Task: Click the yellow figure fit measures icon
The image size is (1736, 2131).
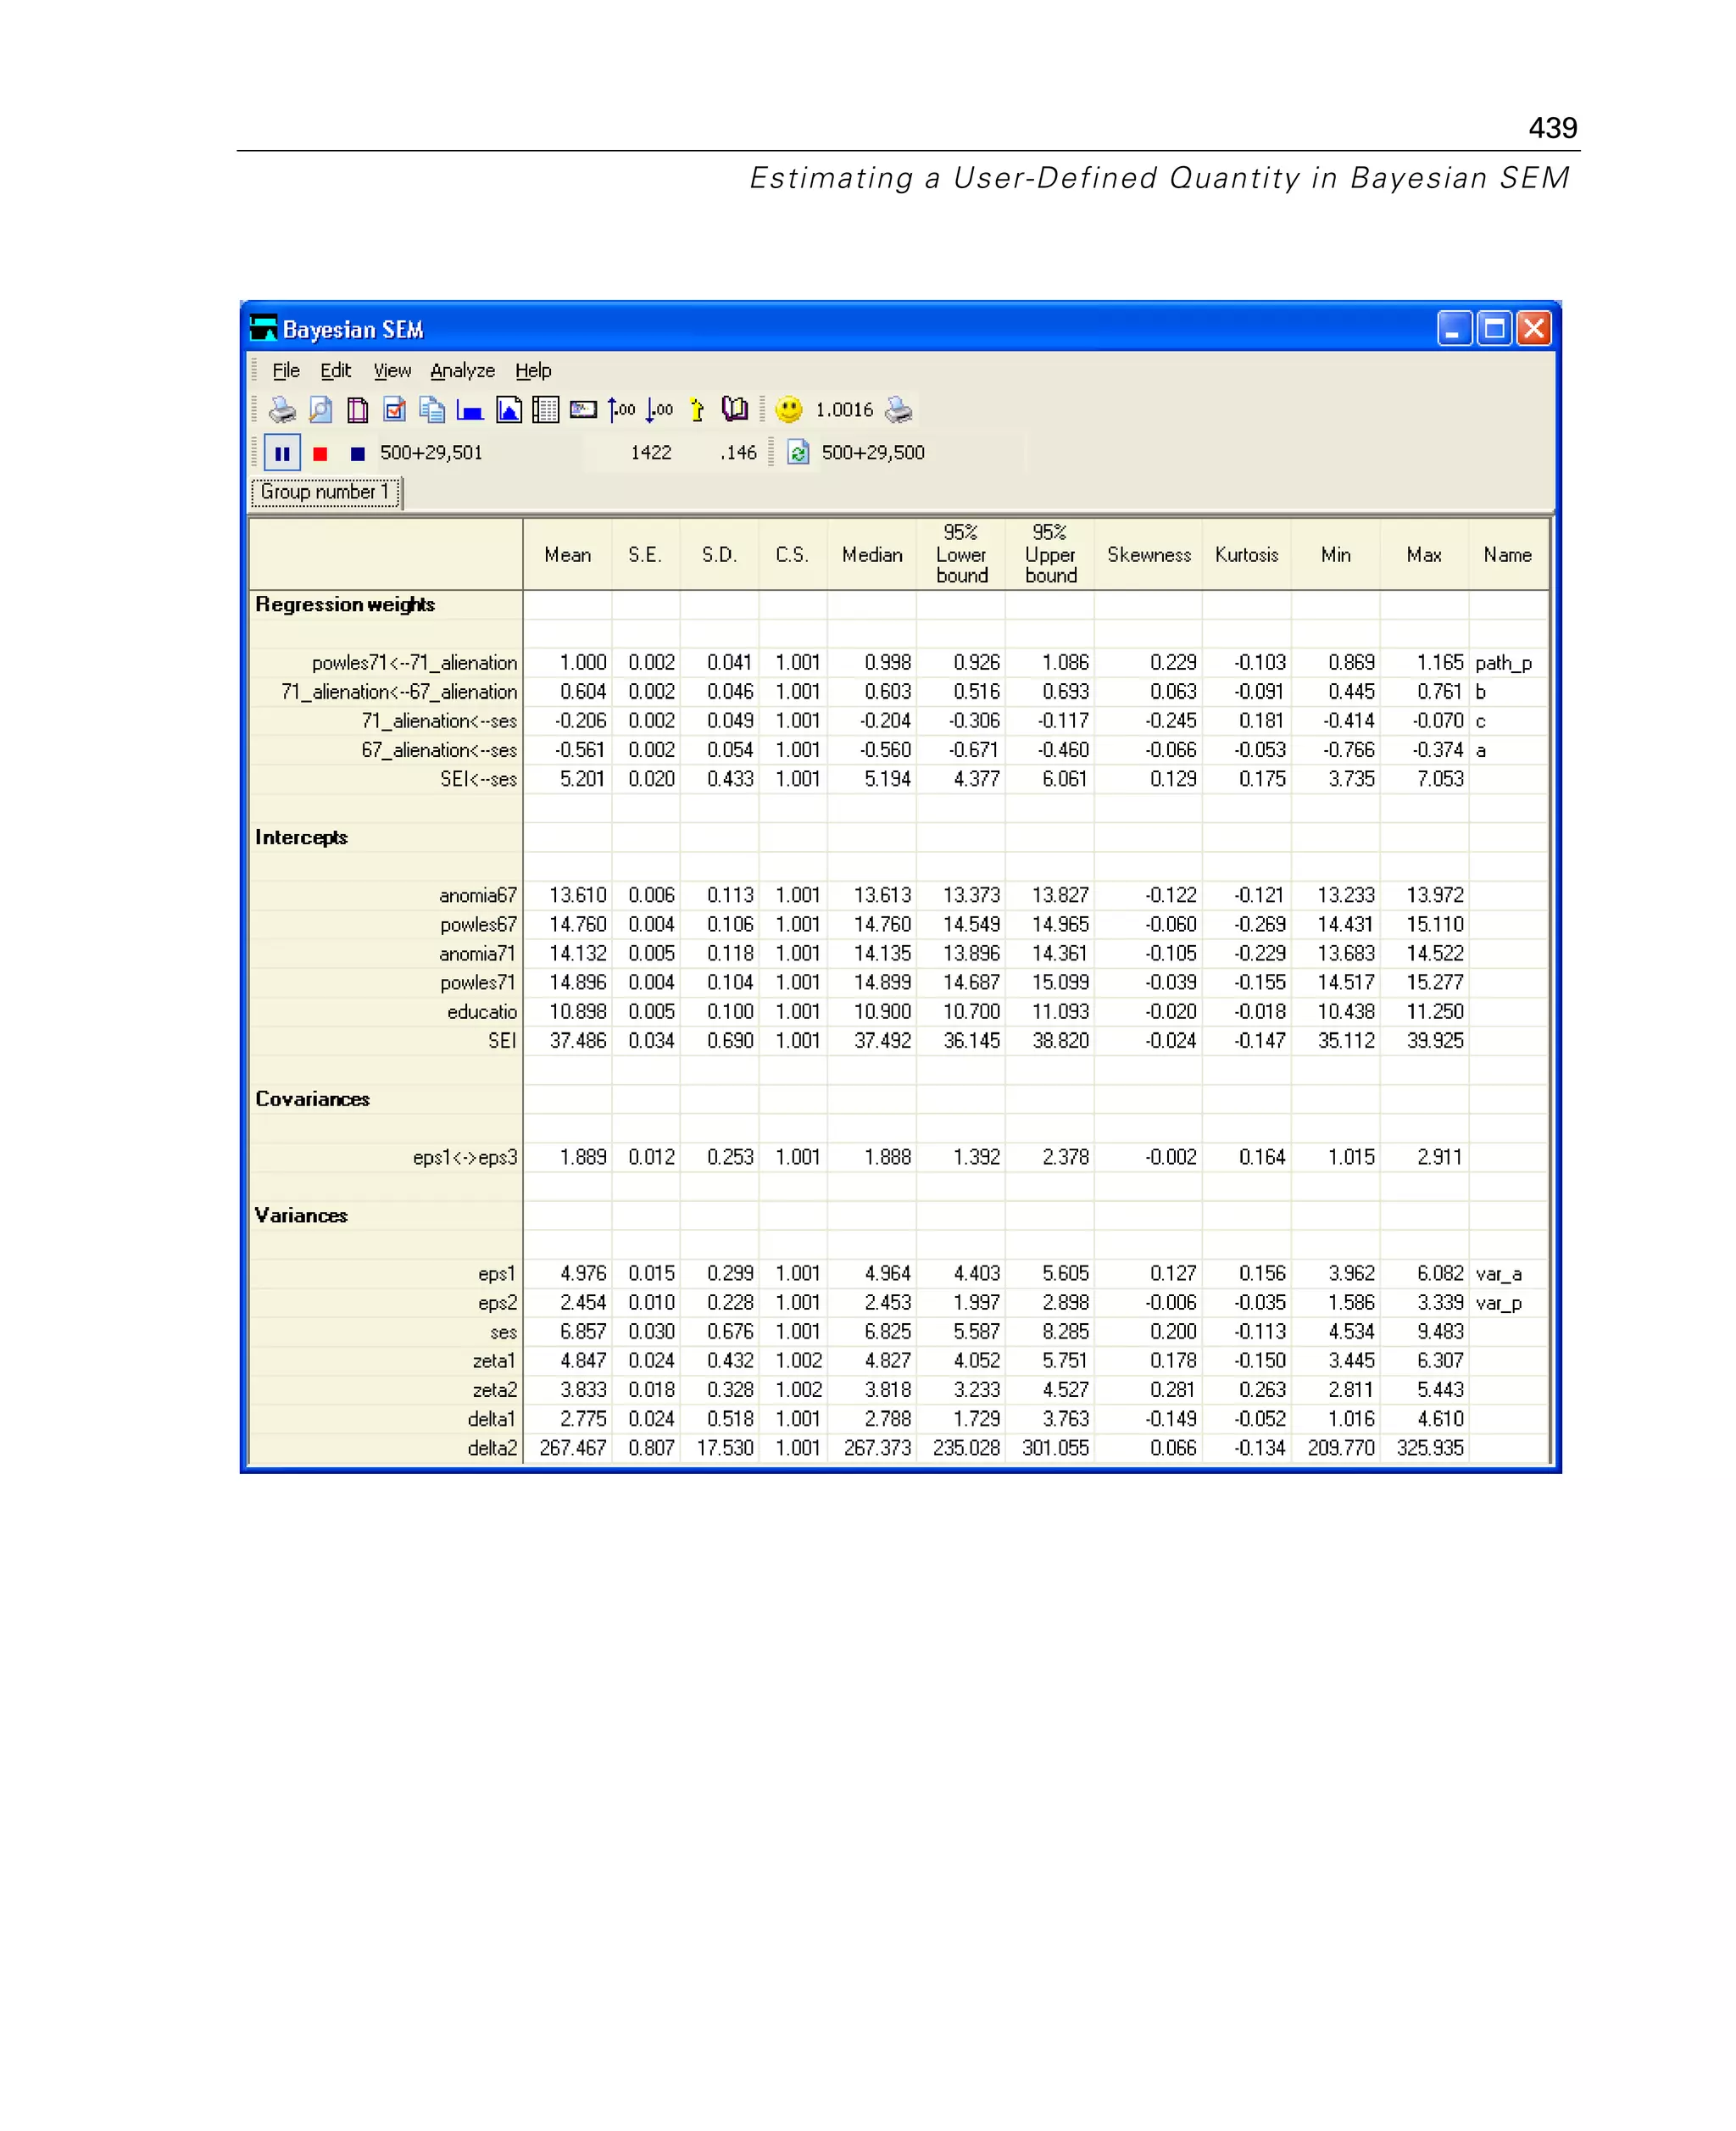Action: 697,410
